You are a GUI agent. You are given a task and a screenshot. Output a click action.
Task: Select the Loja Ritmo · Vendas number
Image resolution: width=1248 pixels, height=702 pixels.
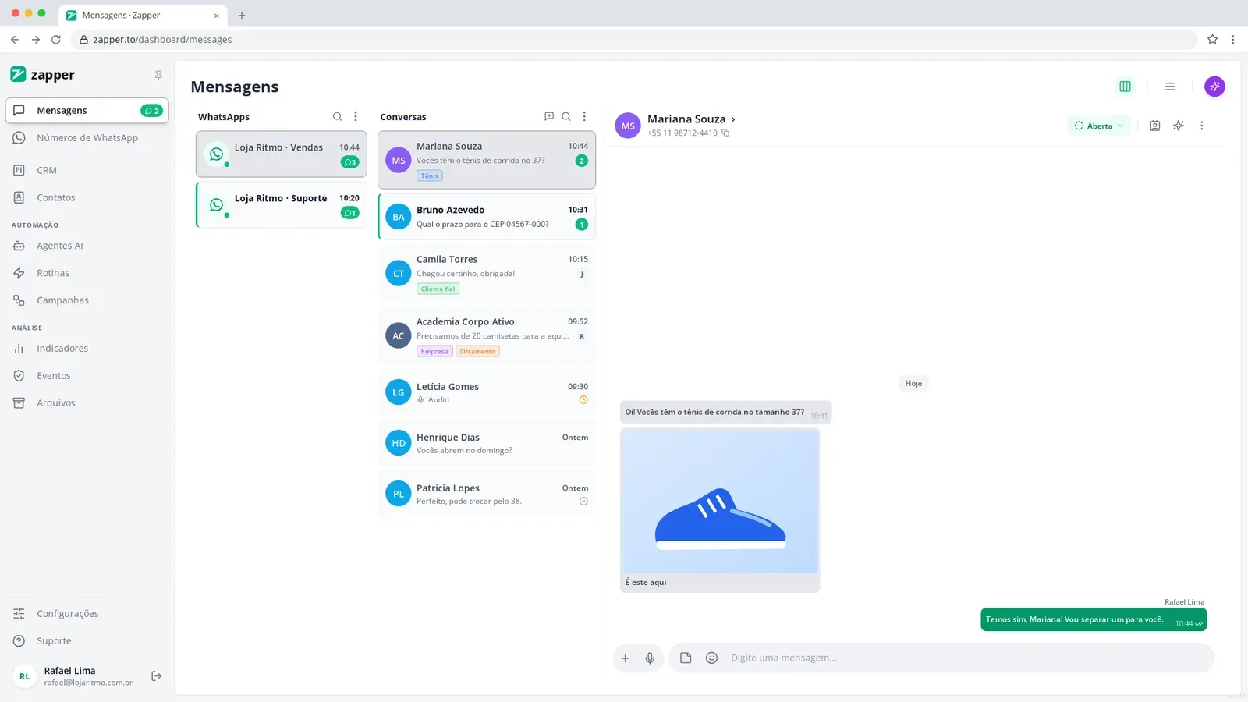pyautogui.click(x=282, y=154)
